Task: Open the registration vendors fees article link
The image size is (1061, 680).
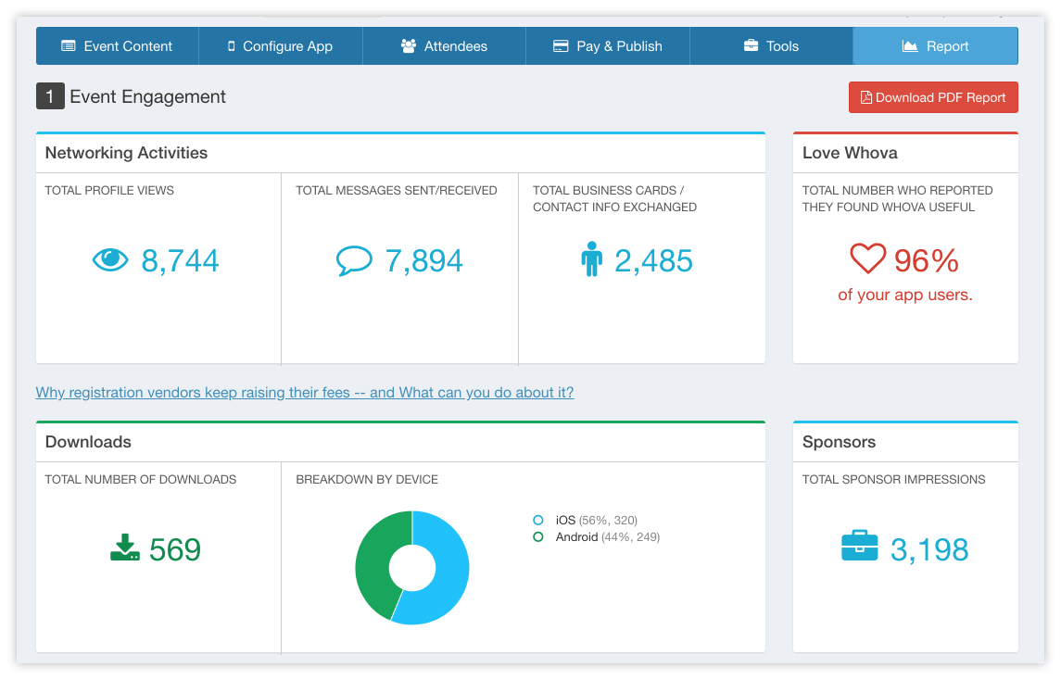Action: point(304,392)
